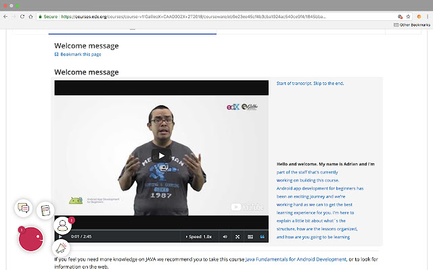
Task: Click the chat bubbles floating icon
Action: pyautogui.click(x=24, y=208)
